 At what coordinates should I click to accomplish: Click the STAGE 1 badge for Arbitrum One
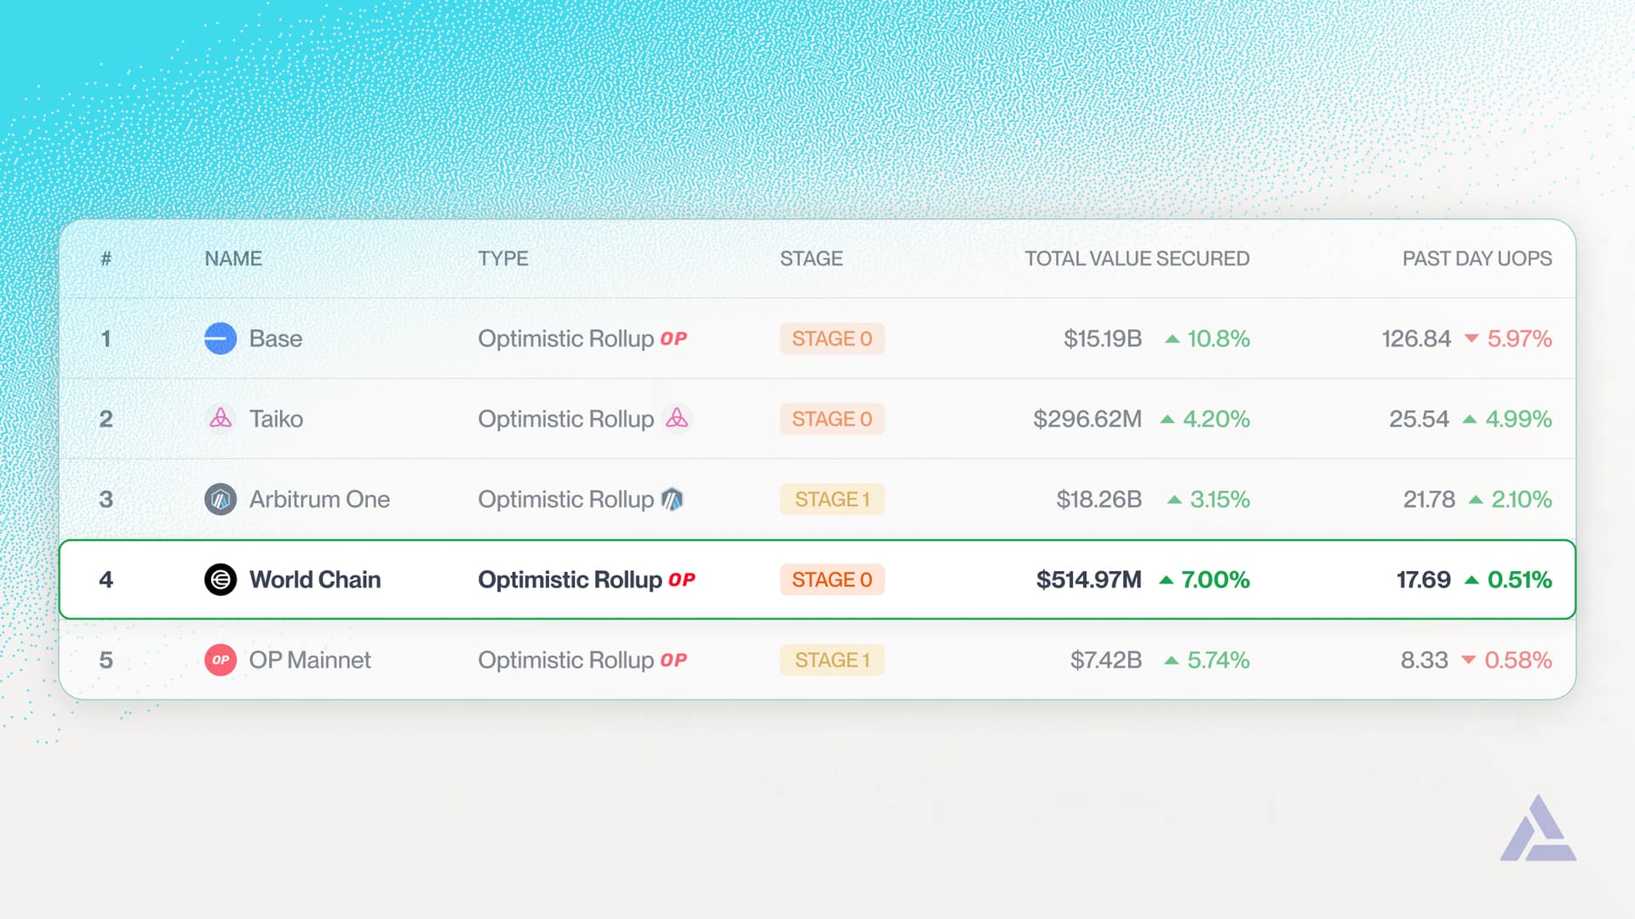(832, 499)
